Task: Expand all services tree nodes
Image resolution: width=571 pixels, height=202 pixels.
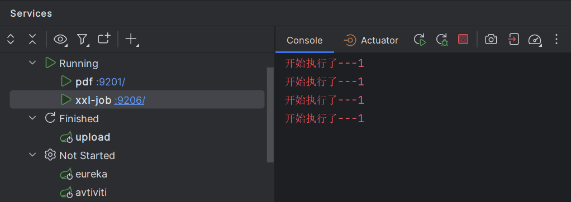Action: click(x=11, y=39)
